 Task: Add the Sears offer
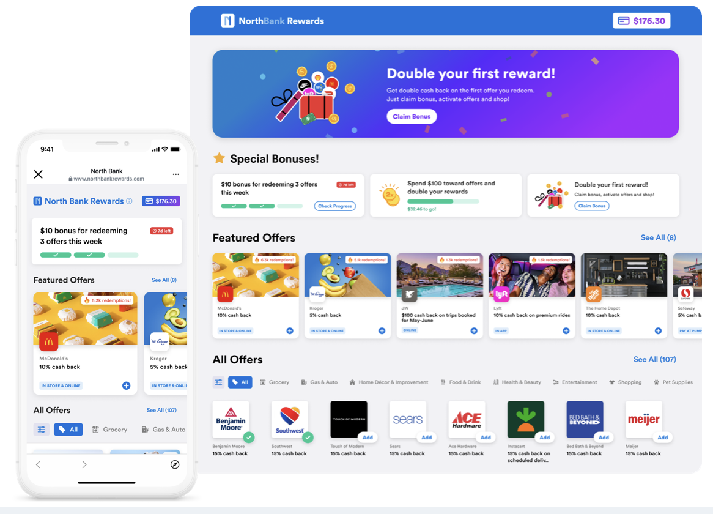[427, 437]
